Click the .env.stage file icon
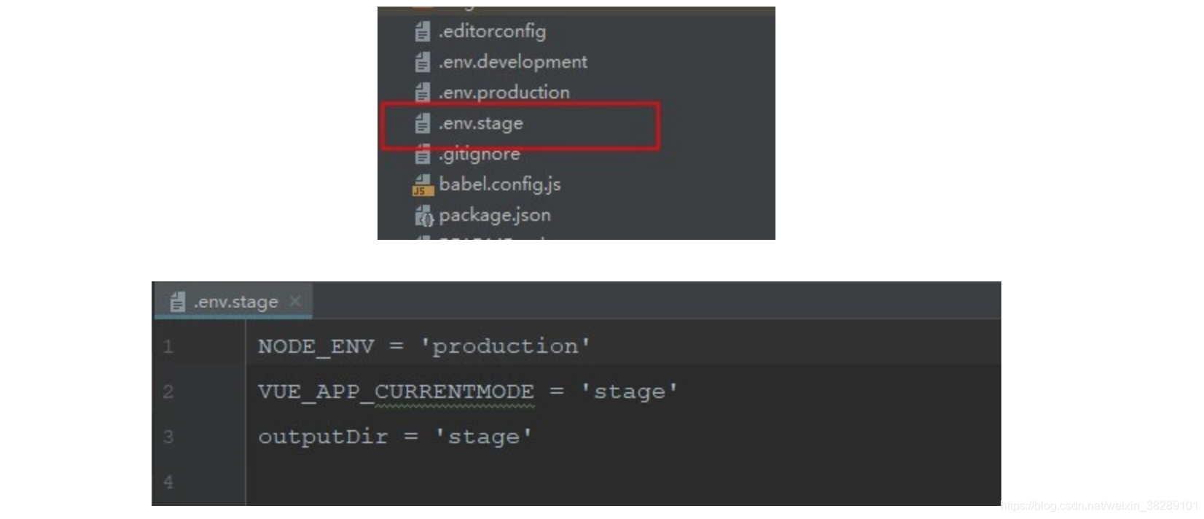This screenshot has height=519, width=1204. coord(423,124)
